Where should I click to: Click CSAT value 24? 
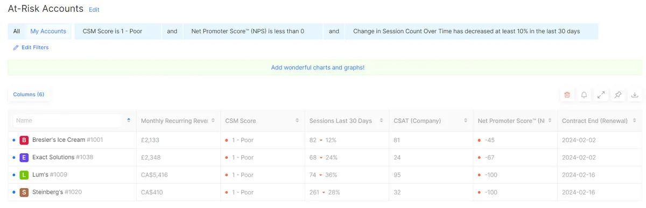[x=397, y=157]
